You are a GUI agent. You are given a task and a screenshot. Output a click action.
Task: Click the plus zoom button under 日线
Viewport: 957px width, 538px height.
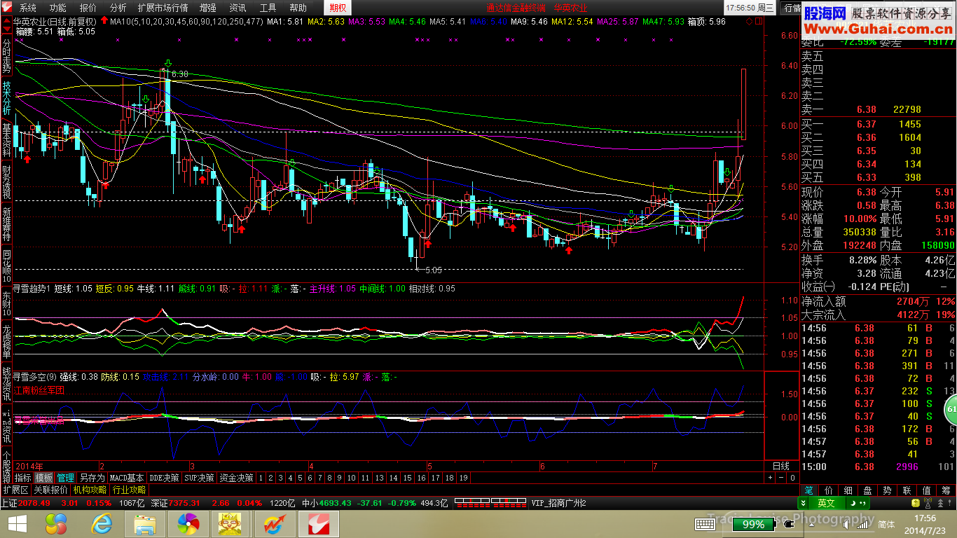[771, 478]
